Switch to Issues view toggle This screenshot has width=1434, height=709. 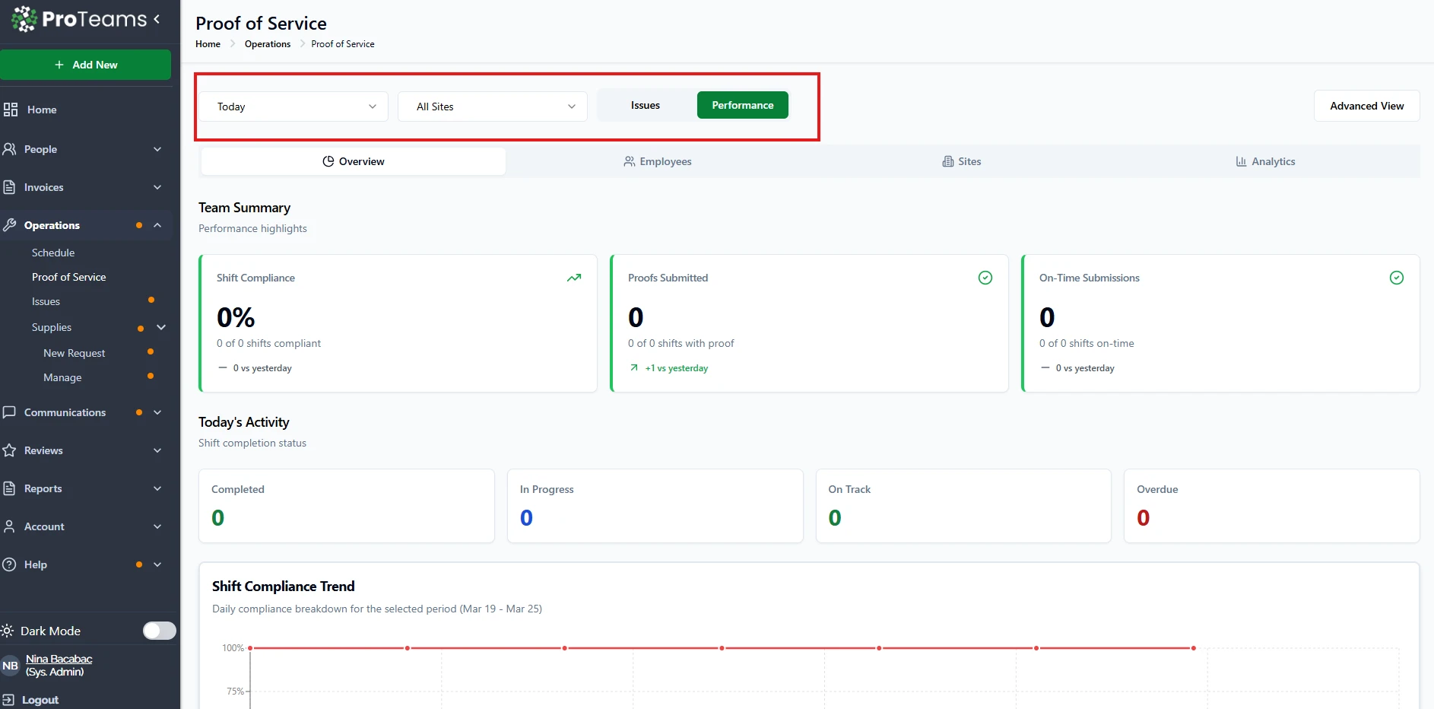(645, 106)
